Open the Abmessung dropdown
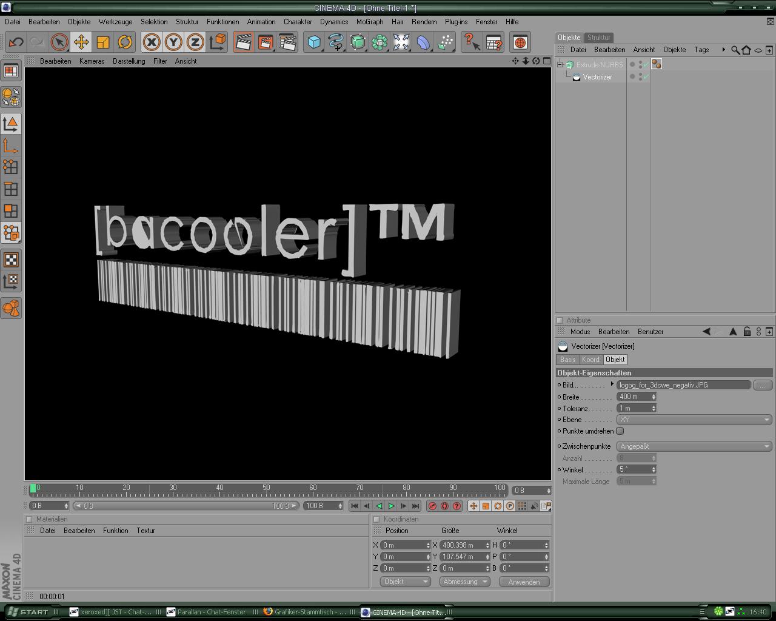The width and height of the screenshot is (776, 621). [464, 582]
